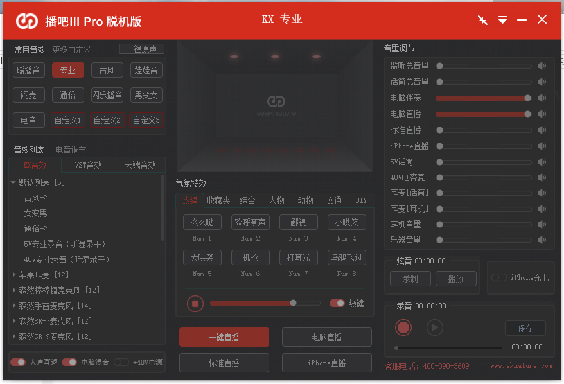Click the 一键原声 button
This screenshot has width=564, height=384.
pyautogui.click(x=142, y=49)
